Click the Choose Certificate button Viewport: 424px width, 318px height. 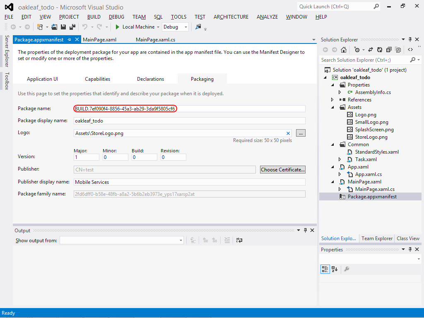283,170
